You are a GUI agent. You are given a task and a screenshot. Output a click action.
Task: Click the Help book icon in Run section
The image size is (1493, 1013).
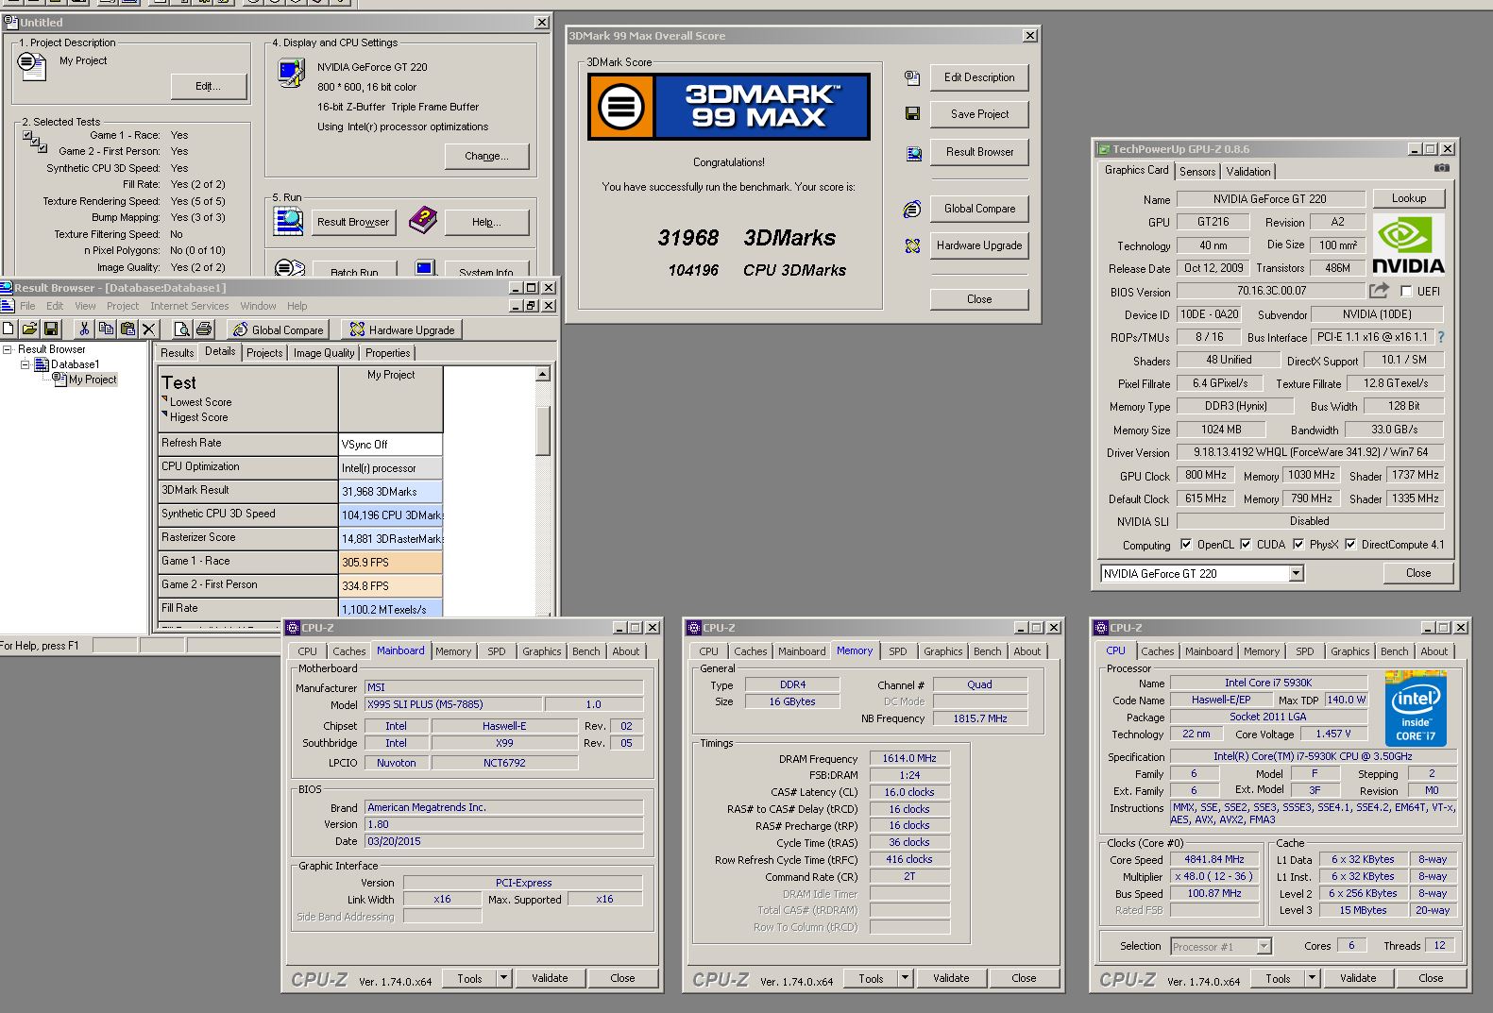pos(423,221)
